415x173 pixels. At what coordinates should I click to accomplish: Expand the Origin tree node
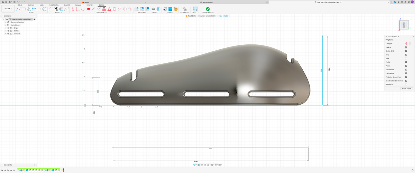point(5,28)
